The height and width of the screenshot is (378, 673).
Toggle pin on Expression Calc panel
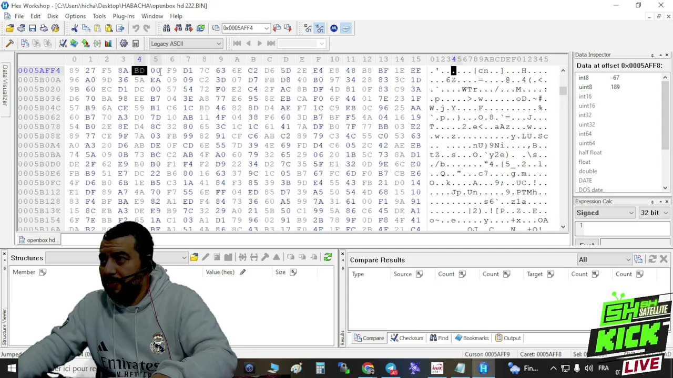click(x=652, y=202)
